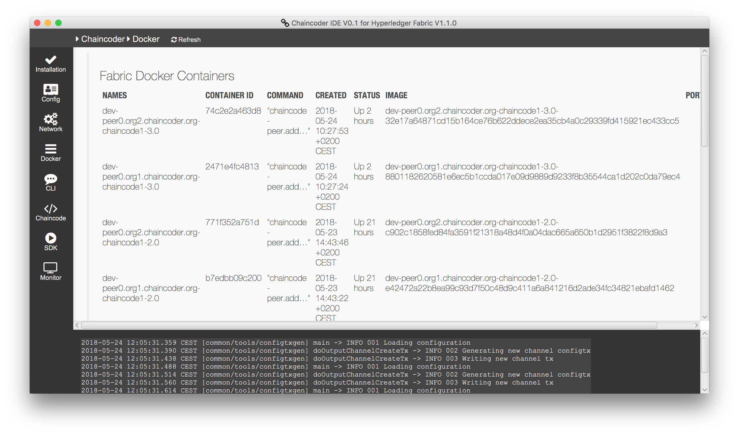Image resolution: width=739 pixels, height=436 pixels.
Task: Open the Config ID-card icon
Action: [x=50, y=93]
